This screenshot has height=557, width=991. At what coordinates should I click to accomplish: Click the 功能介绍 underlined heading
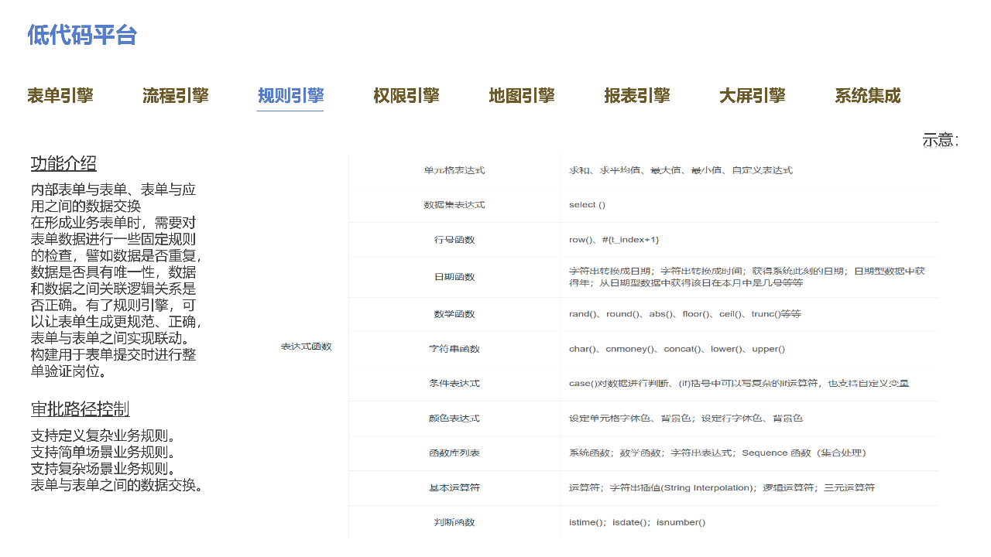(x=63, y=163)
